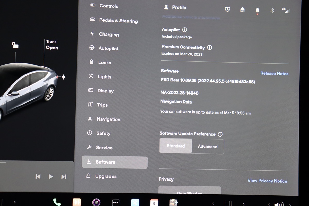Open the camera app icon
Viewport: 309px width, 206px height.
tap(96, 202)
